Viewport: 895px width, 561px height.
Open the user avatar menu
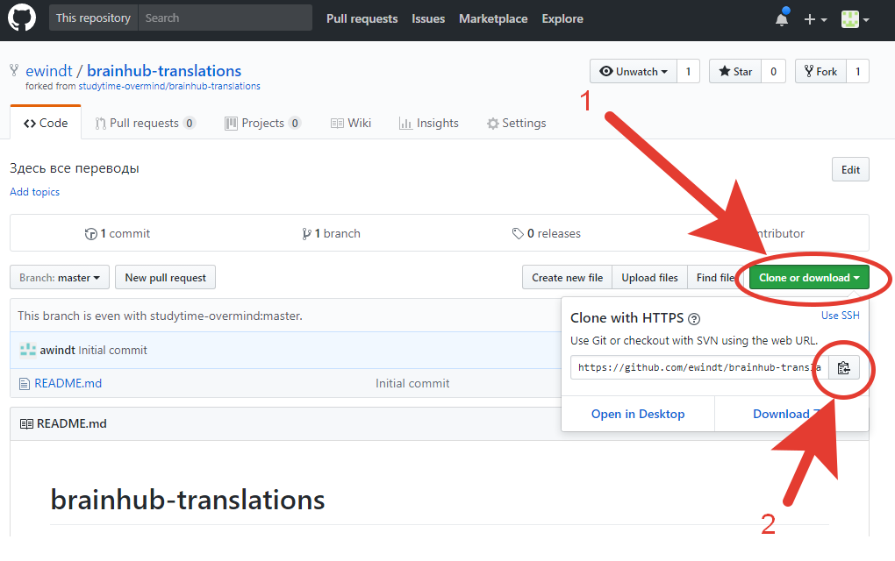point(855,18)
